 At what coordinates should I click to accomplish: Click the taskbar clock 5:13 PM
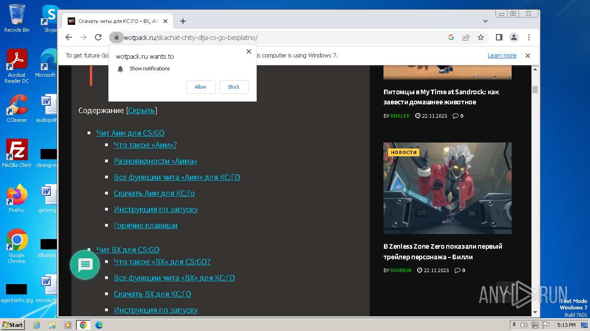[566, 325]
